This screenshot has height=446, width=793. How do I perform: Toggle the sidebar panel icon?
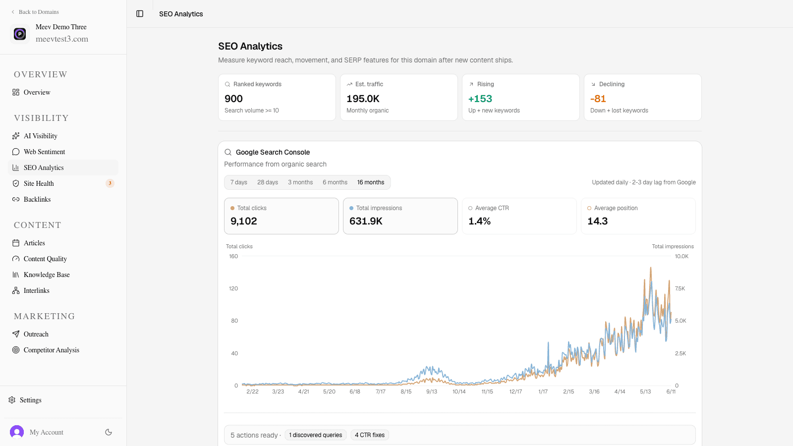click(x=140, y=14)
